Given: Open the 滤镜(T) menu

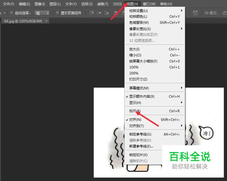Looking at the screenshot, I should (103, 4).
